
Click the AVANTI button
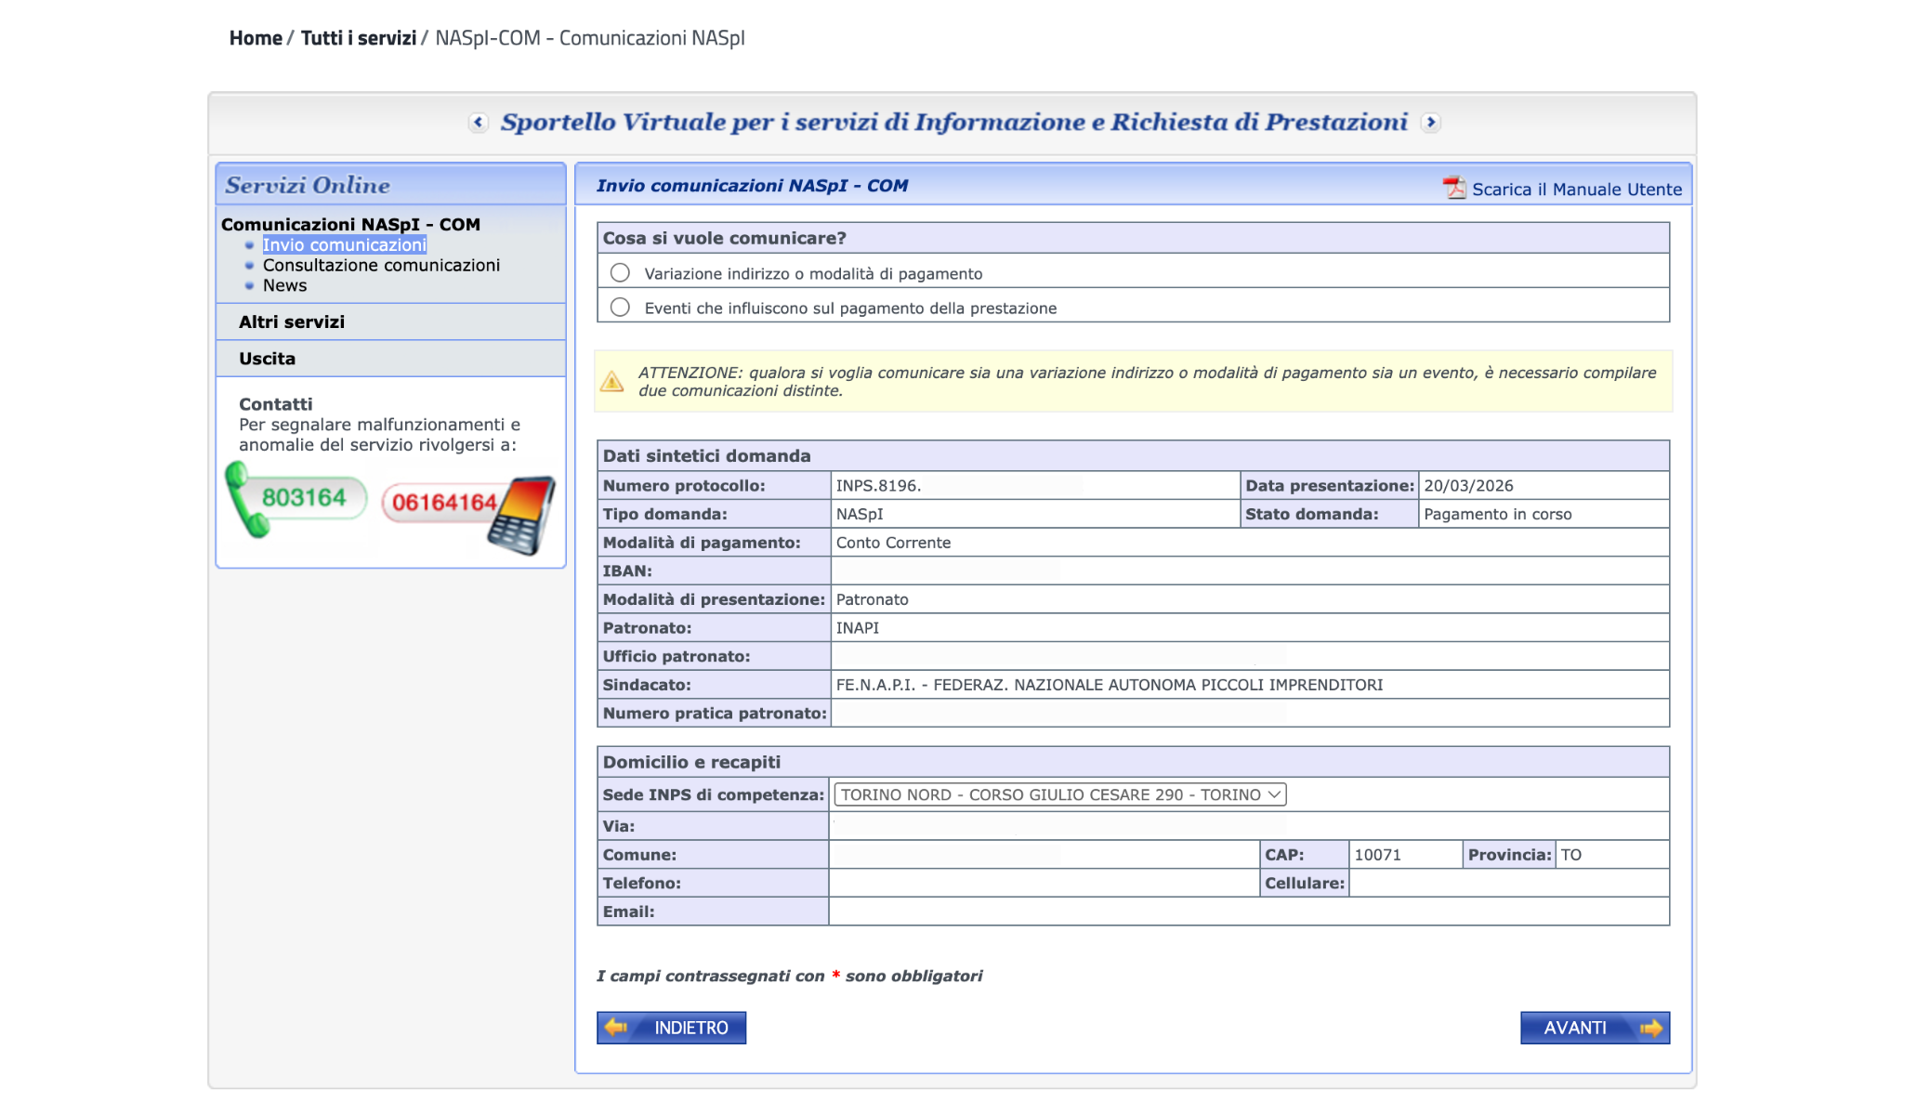point(1596,1028)
